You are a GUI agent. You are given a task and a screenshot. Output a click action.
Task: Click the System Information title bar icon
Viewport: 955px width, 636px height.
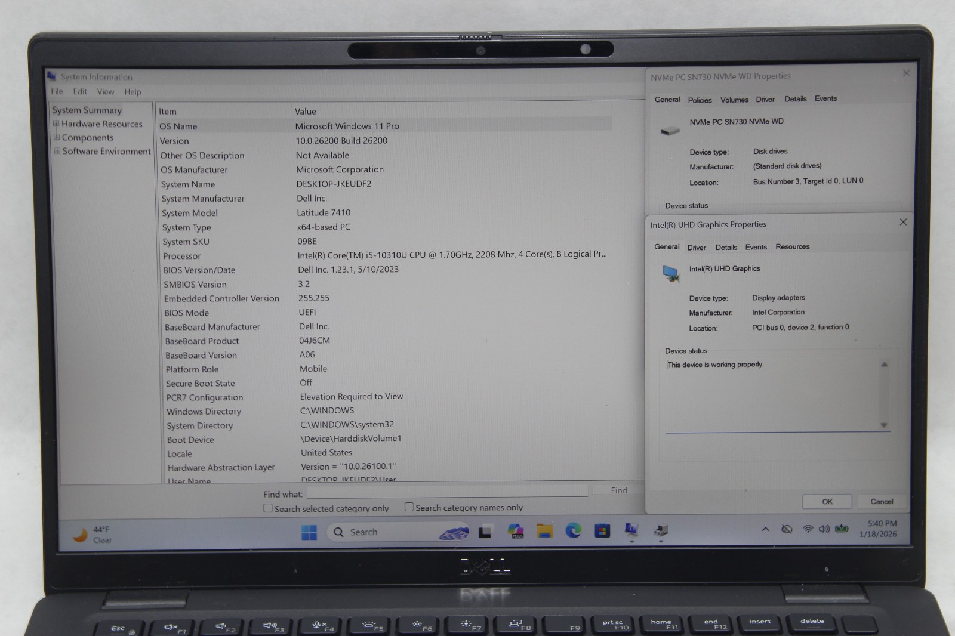click(52, 76)
